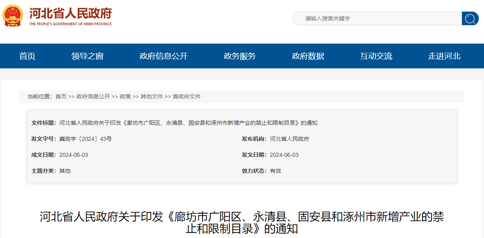Screen dimensions: 484x238
Task: Click the 当前位置 label
Action: [40, 96]
